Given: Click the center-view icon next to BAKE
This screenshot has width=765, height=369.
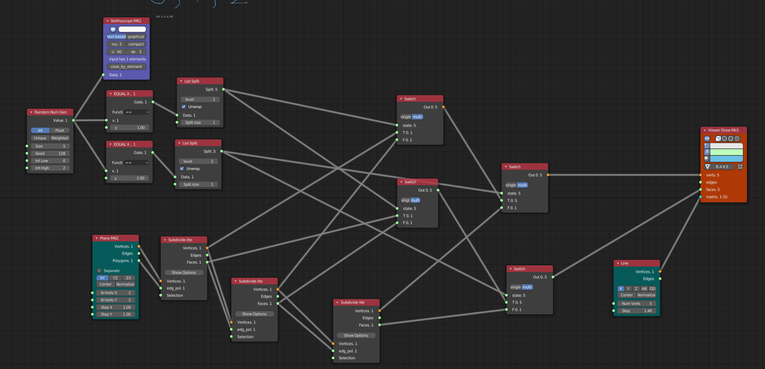Looking at the screenshot, I should (740, 167).
